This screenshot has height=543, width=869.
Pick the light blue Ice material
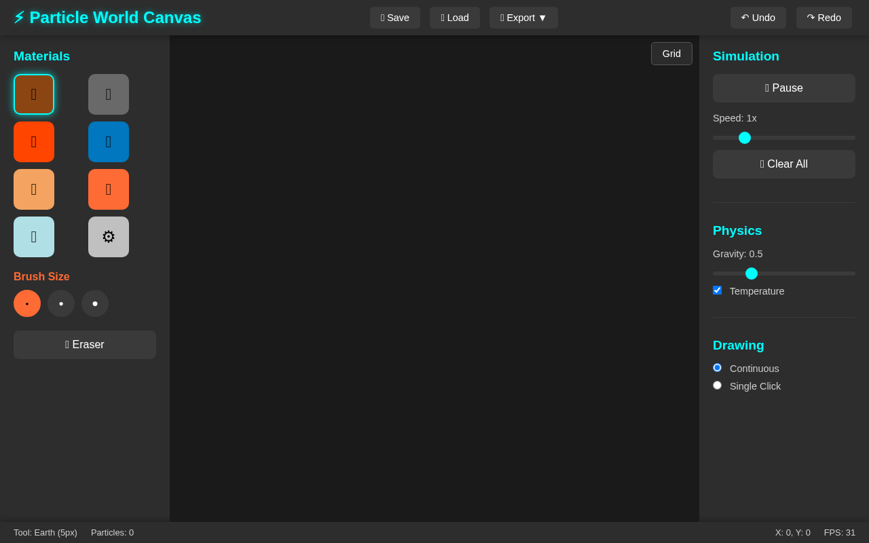click(x=34, y=237)
